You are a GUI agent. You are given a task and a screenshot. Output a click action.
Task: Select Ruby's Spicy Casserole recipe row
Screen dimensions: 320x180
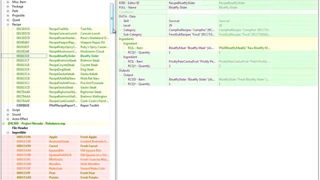pyautogui.click(x=55, y=47)
